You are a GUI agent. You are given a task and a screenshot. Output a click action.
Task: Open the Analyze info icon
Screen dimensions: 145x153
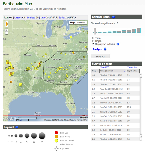coord(105,49)
